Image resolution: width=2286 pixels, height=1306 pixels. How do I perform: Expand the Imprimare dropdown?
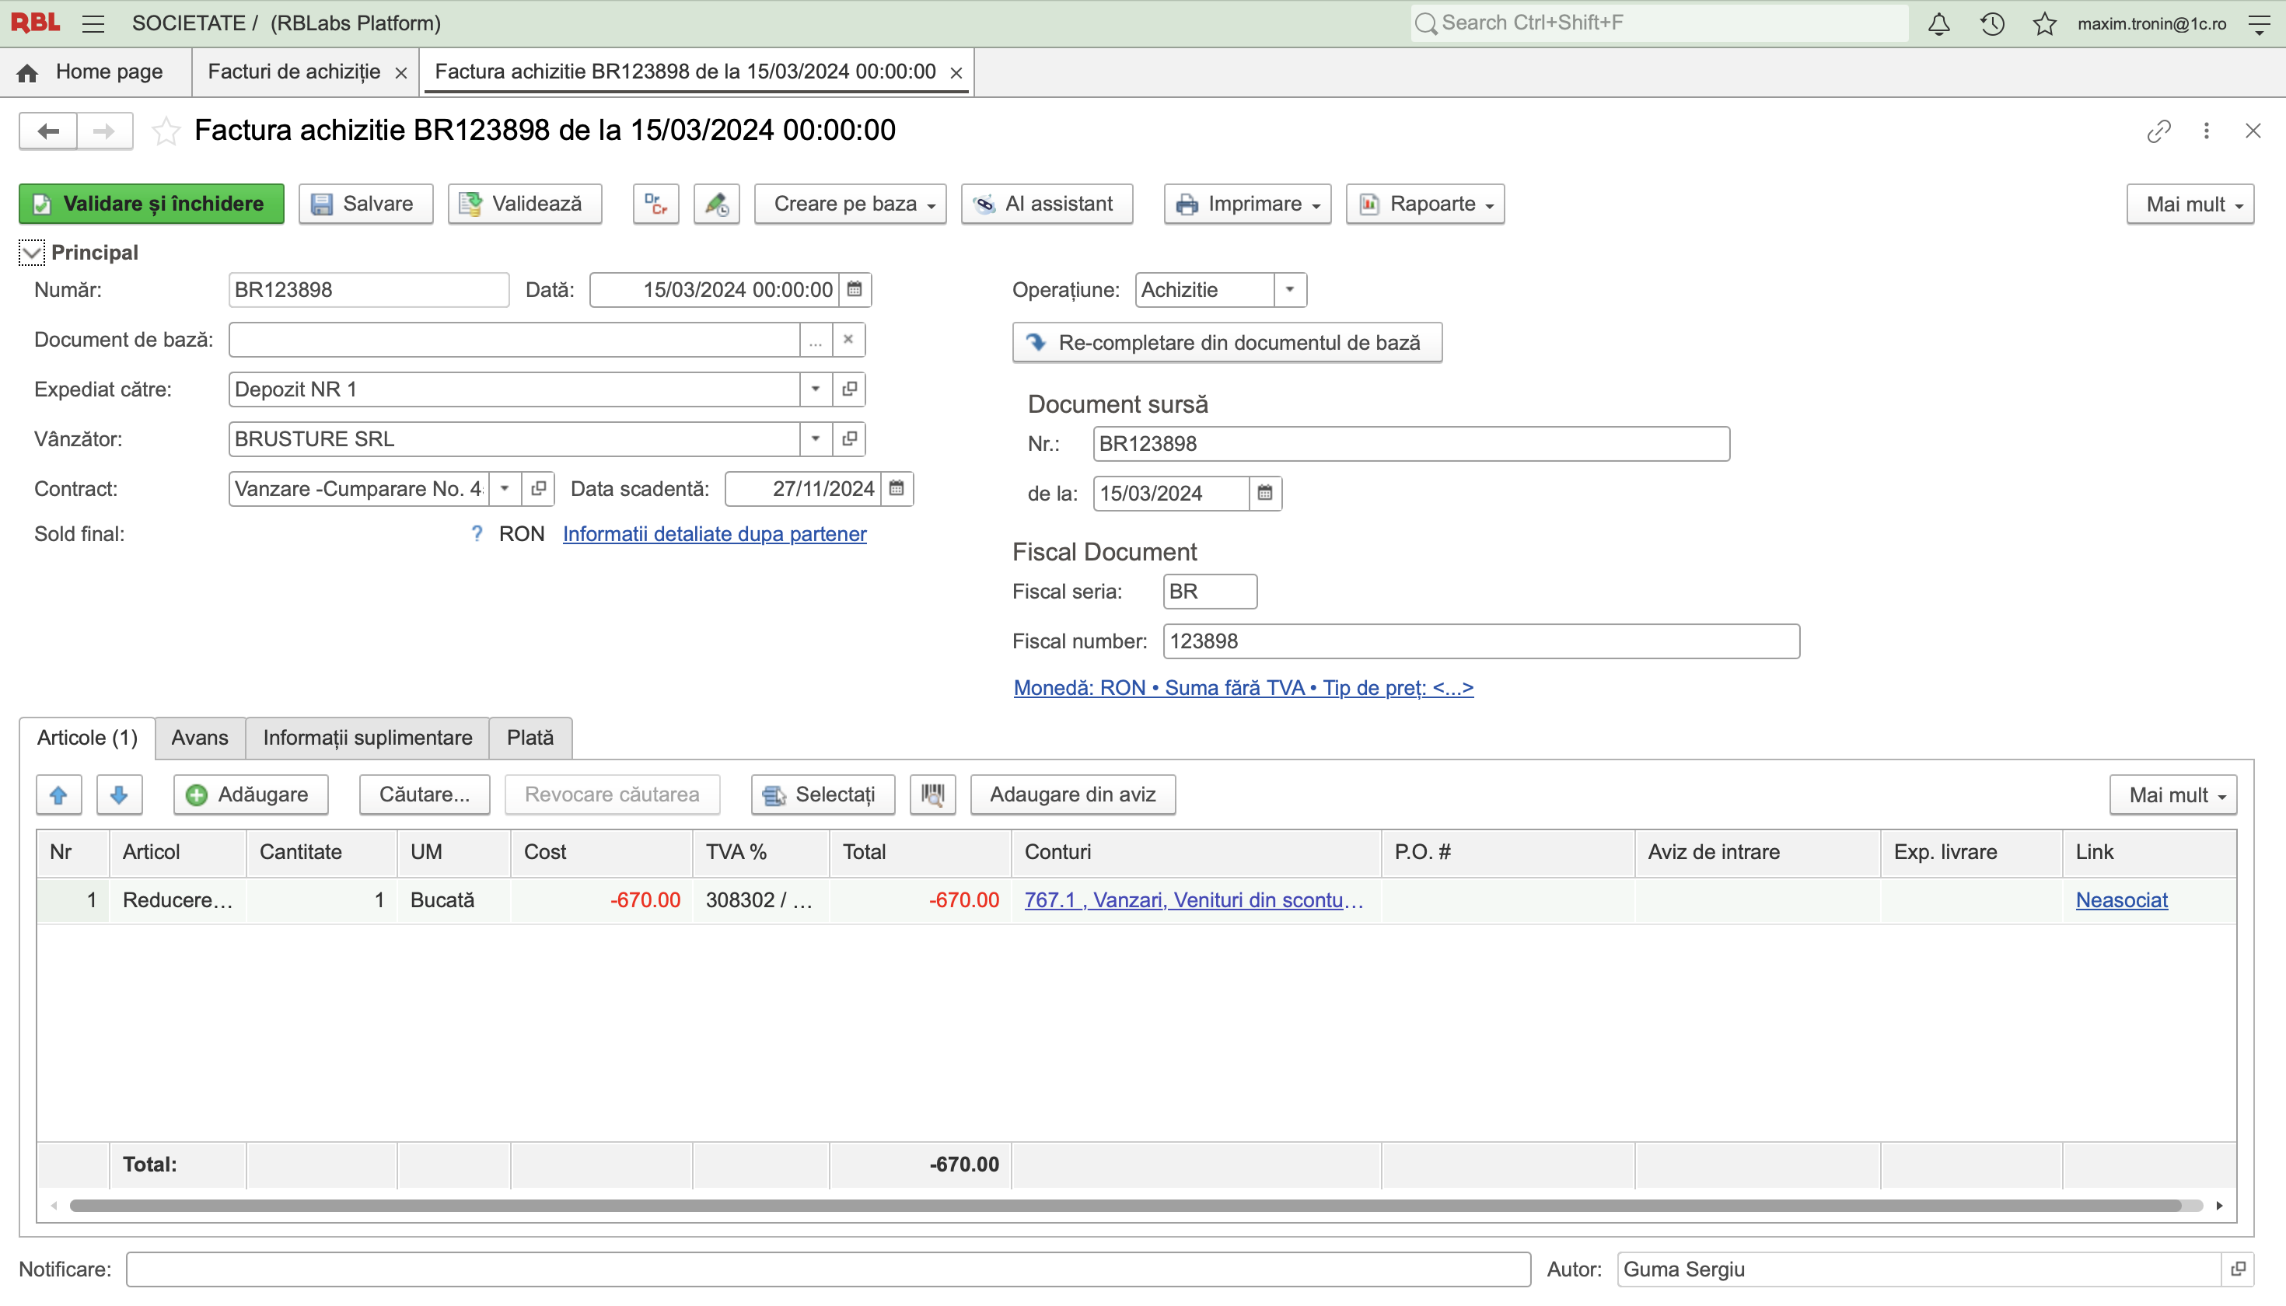click(x=1248, y=204)
